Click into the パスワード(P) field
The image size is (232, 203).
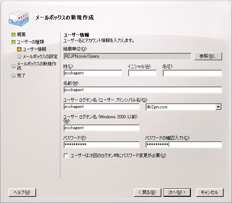(102, 145)
